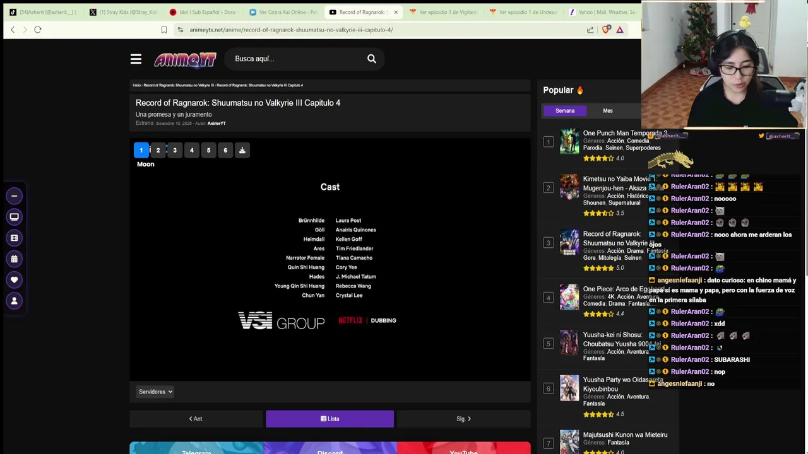Switch to the Ver Cobra Kai Online tab

(x=283, y=12)
